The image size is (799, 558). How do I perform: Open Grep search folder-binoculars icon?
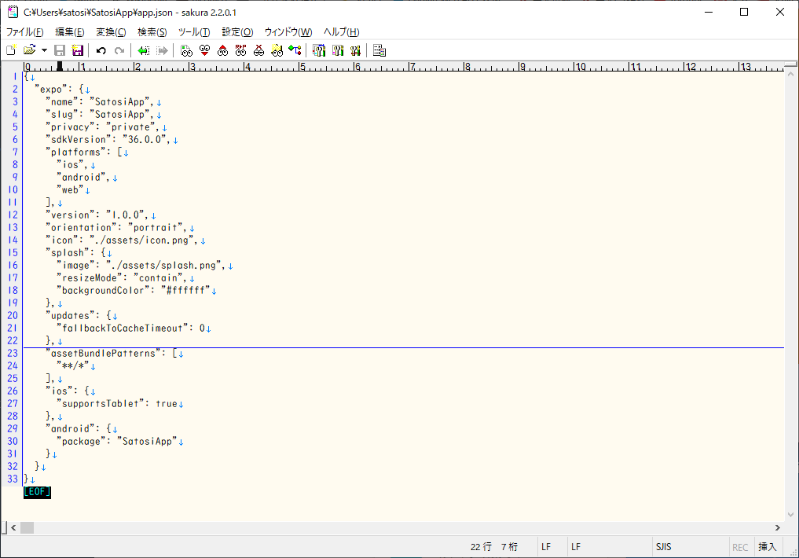[277, 50]
